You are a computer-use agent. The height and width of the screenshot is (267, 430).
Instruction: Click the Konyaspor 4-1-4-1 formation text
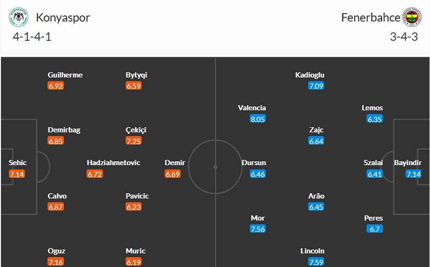(33, 37)
